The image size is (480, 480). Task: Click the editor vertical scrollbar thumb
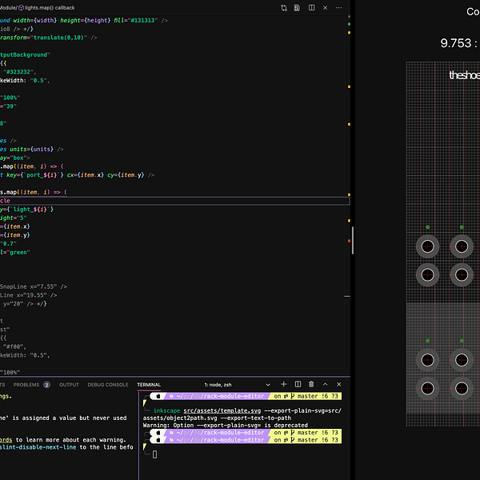tap(353, 241)
